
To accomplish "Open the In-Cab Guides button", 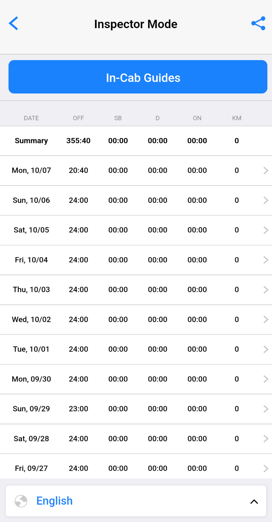I will pyautogui.click(x=138, y=77).
